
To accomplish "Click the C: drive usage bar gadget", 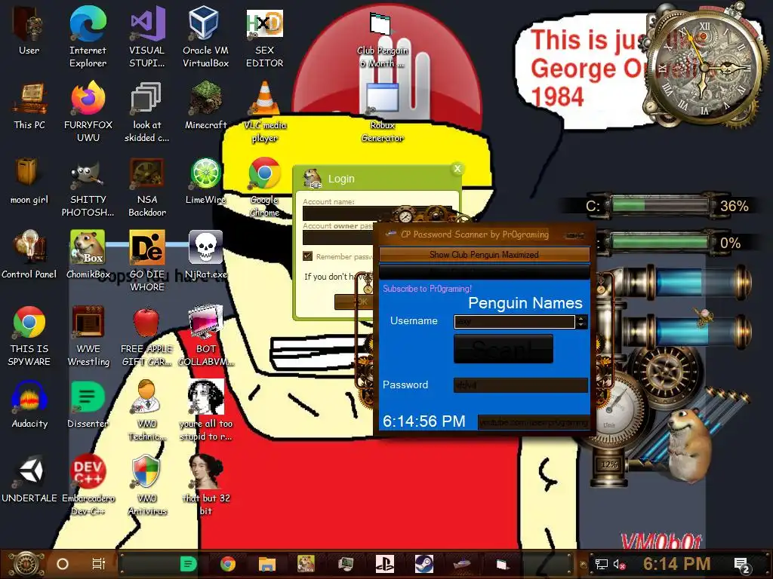I will click(x=659, y=205).
